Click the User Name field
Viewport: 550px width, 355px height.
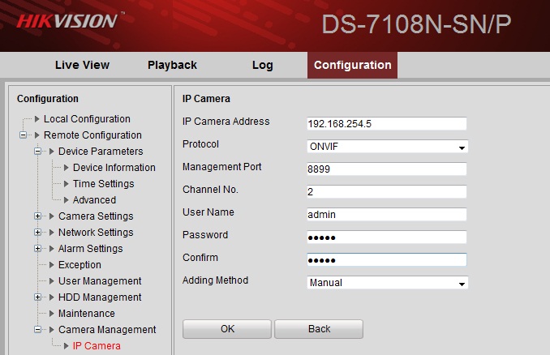click(387, 215)
